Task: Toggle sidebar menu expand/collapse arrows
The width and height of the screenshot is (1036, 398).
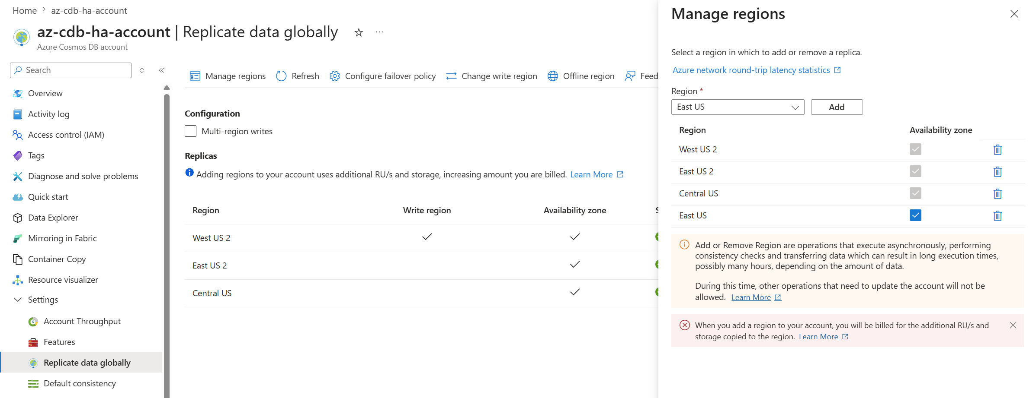Action: 142,70
